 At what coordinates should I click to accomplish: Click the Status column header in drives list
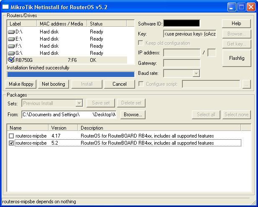pyautogui.click(x=107, y=23)
